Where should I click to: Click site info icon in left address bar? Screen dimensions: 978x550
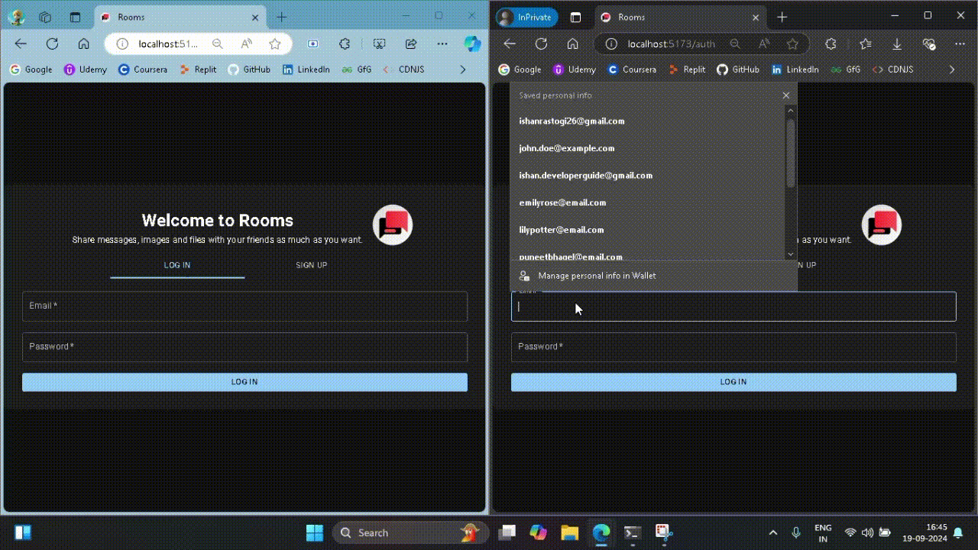[x=122, y=44]
